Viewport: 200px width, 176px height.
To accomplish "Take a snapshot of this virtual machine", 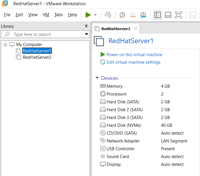I will [122, 15].
